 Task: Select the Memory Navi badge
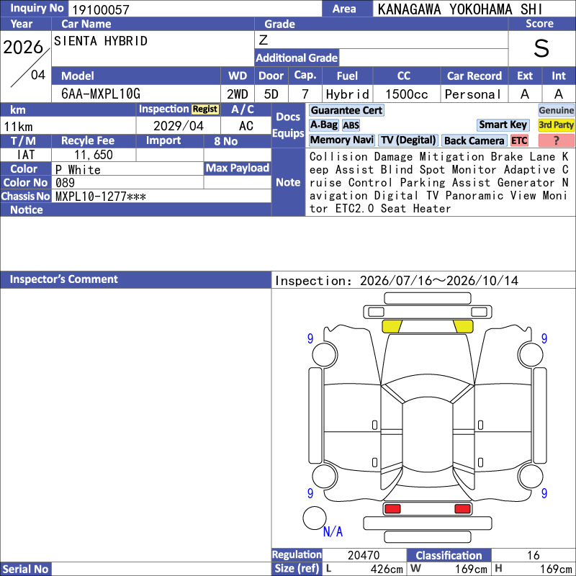(341, 140)
